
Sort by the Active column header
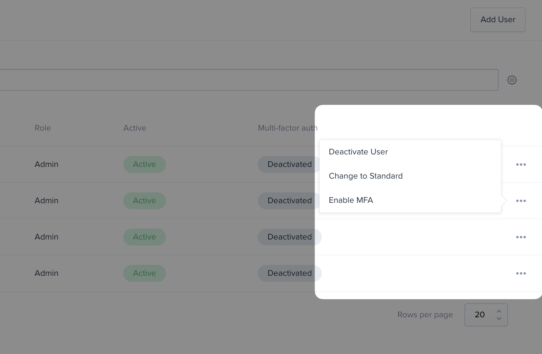[134, 128]
